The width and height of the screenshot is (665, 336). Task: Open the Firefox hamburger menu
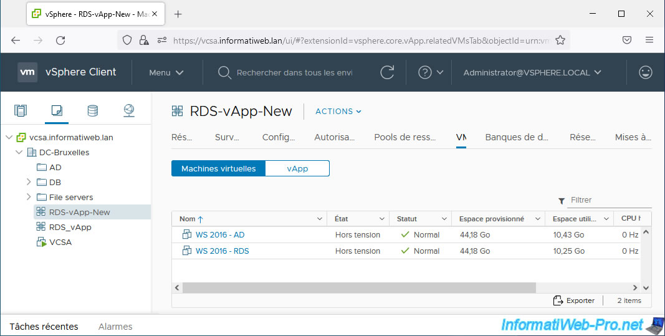click(649, 41)
